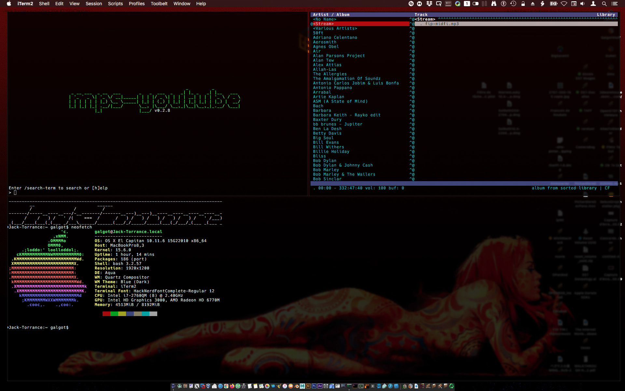Select flp-midfi.mp3 track row
Screen dimensions: 625x391
click(442, 24)
